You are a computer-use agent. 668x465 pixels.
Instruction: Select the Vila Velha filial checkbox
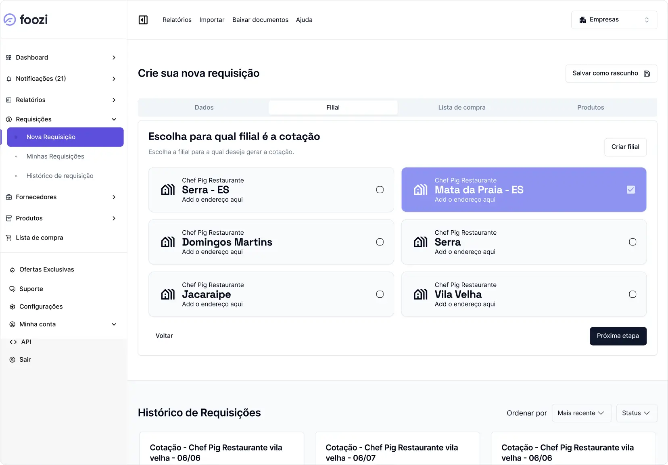pyautogui.click(x=632, y=294)
